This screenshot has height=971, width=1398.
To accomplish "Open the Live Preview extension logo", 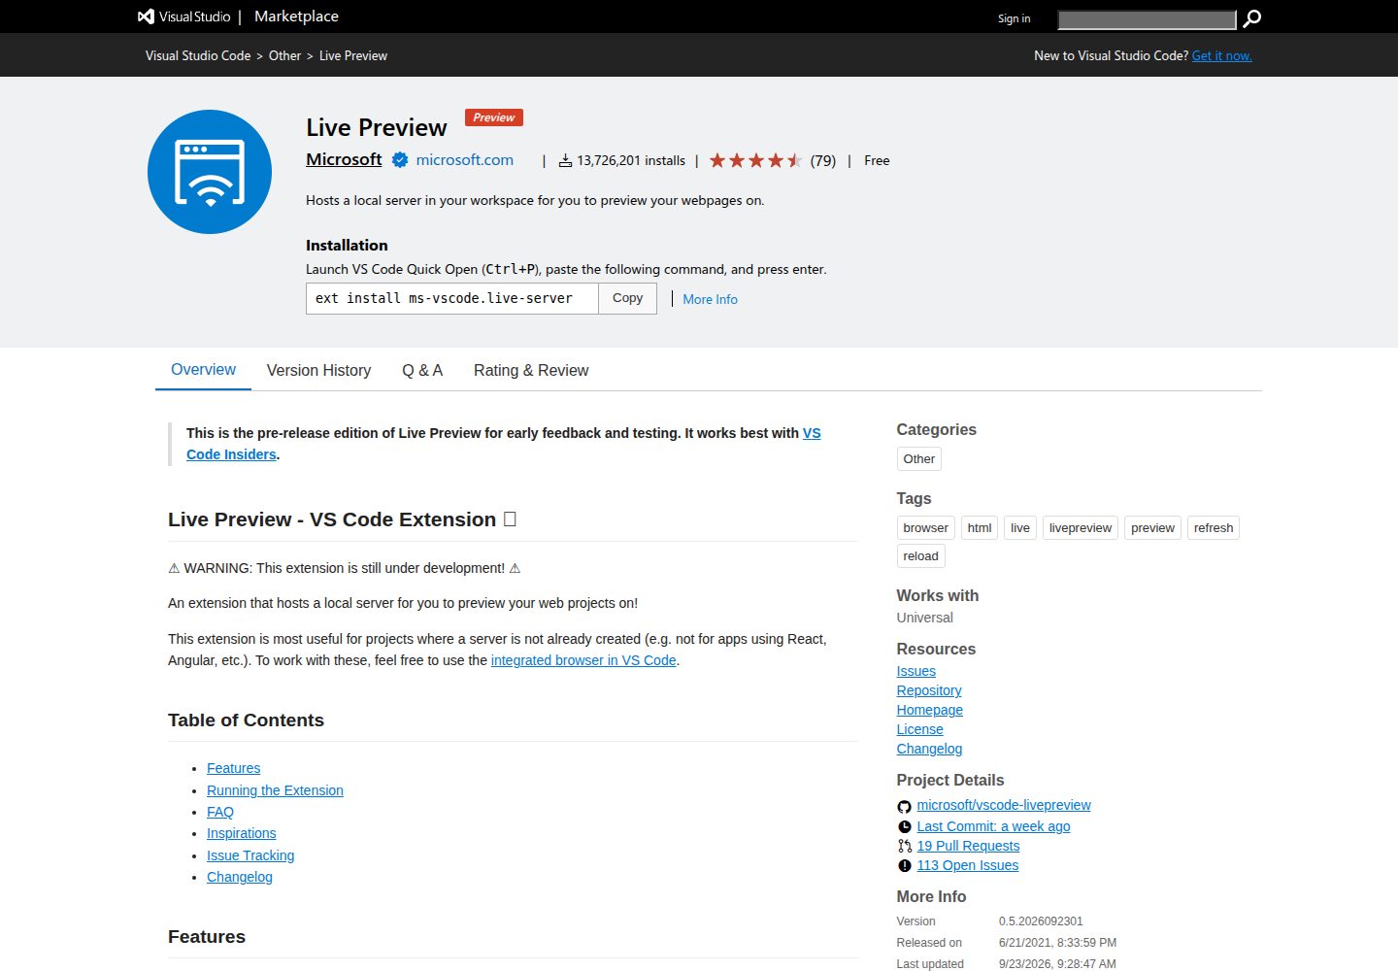I will 210,172.
